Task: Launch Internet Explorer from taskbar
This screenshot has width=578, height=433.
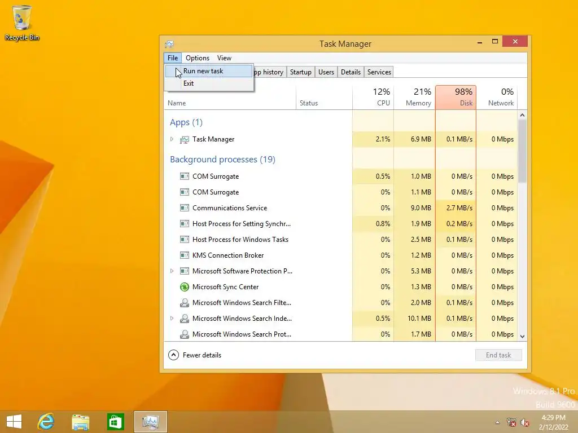Action: pyautogui.click(x=46, y=422)
